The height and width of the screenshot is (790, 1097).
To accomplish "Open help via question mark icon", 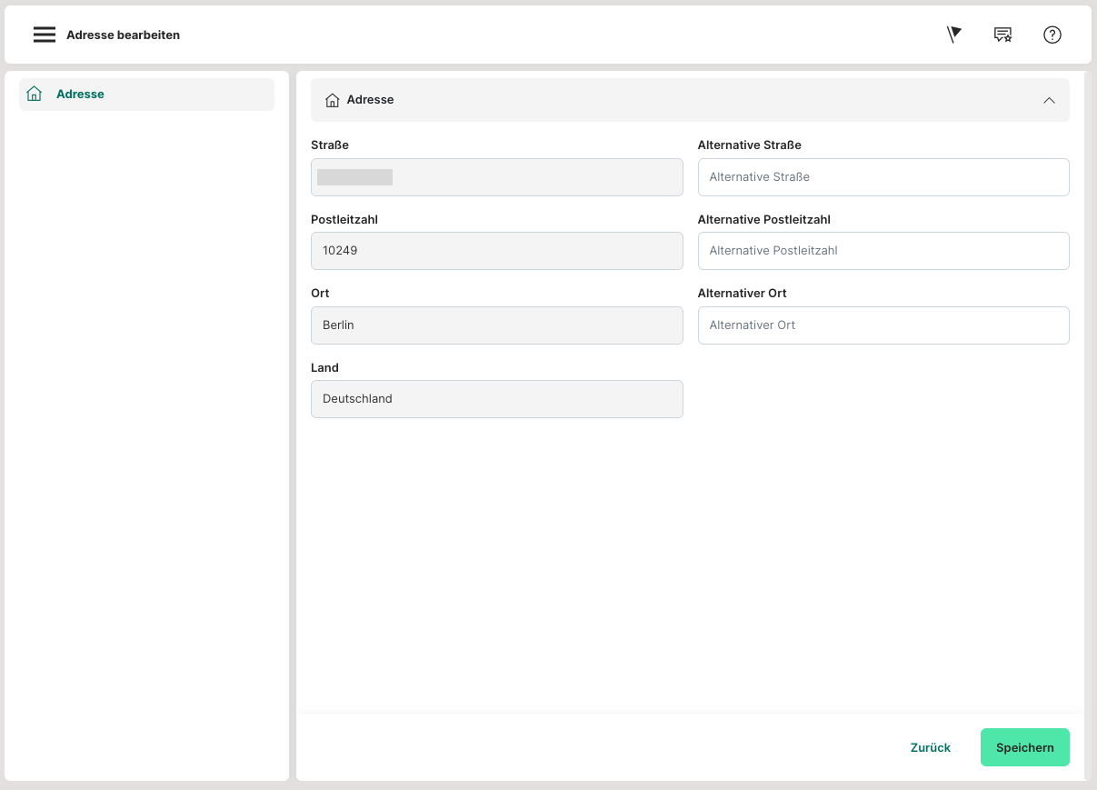I will tap(1052, 35).
